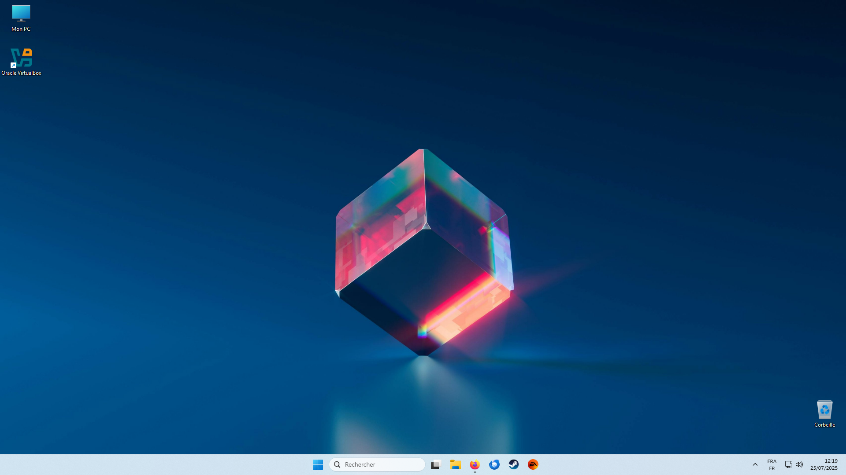Launch the EA app from the taskbar
Viewport: 846px width, 475px height.
pos(533,464)
